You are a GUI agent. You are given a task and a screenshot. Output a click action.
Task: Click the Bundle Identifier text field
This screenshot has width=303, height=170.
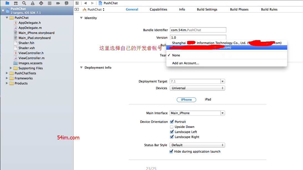[x=198, y=30]
